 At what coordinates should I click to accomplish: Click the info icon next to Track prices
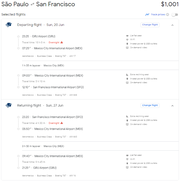click(167, 15)
